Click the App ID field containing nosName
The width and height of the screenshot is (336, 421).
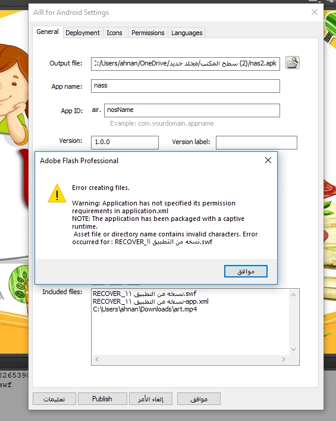click(191, 110)
